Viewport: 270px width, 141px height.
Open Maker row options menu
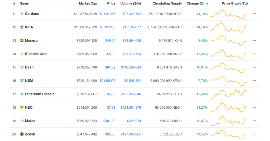(254, 121)
